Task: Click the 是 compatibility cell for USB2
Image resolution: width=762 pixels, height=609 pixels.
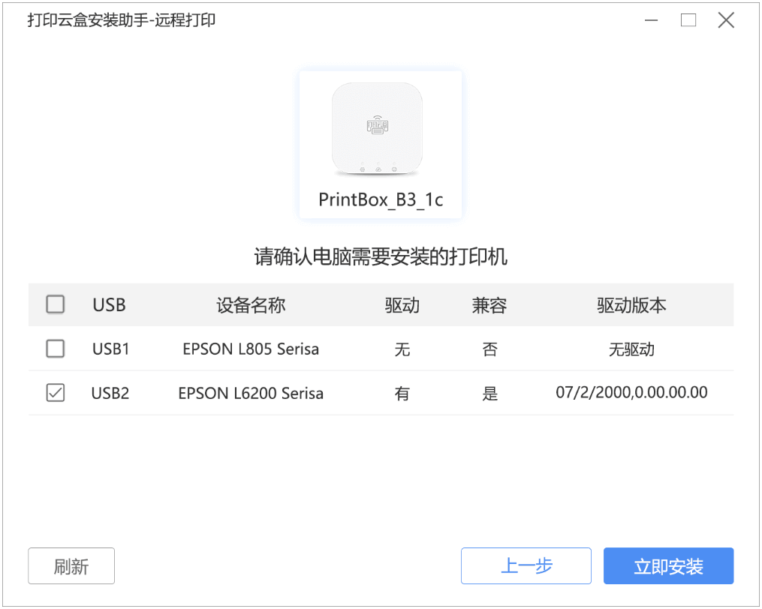Action: pyautogui.click(x=489, y=393)
